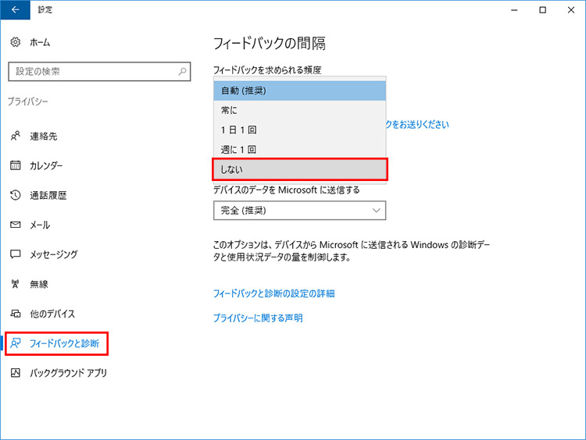Click the search magnifier icon
Image resolution: width=586 pixels, height=440 pixels.
(x=182, y=71)
